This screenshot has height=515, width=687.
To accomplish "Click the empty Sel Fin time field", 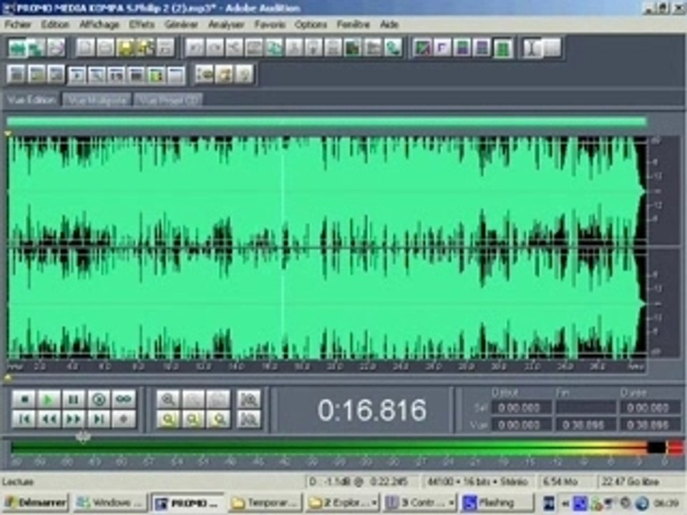I will [586, 408].
